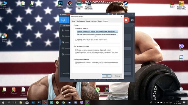Open Counter-Strike Global Offensive shortcut
188x105 pixels.
181,5
